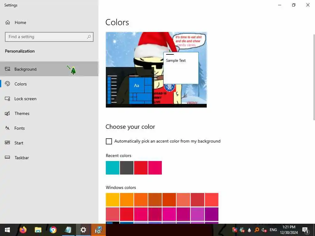Choose the light plum magenta Windows color
The image size is (315, 236).
pos(169,214)
